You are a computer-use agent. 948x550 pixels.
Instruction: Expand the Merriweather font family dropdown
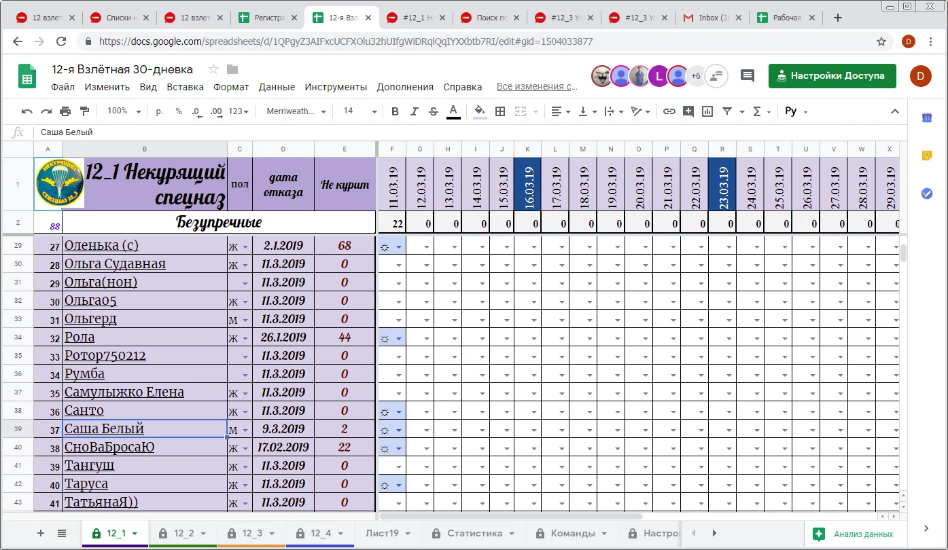tap(296, 111)
